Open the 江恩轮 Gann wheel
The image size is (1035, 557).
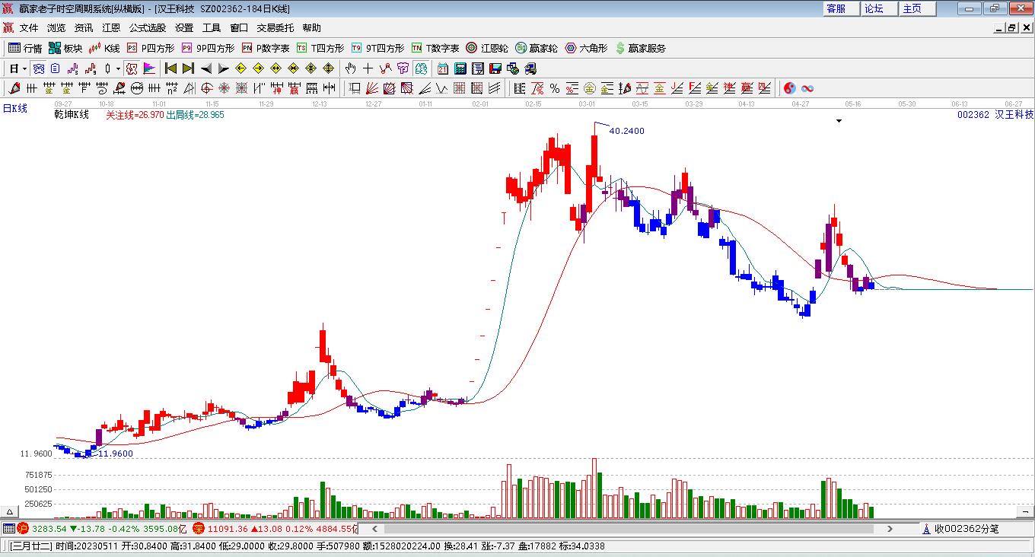(487, 48)
